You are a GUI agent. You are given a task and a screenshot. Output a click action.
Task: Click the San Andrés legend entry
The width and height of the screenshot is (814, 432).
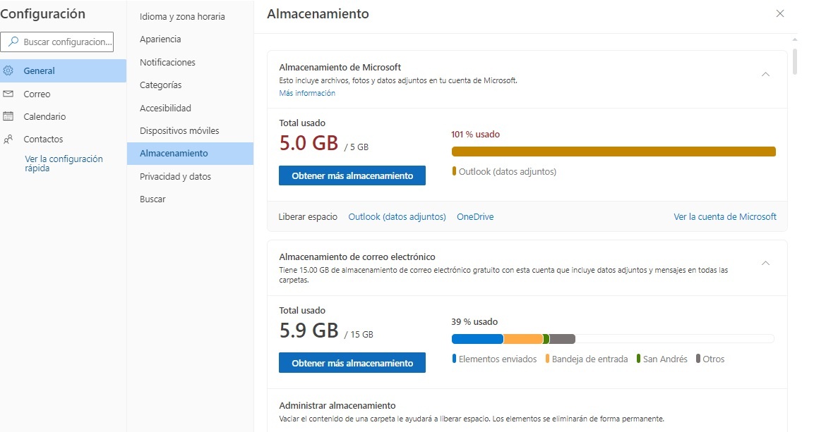(662, 359)
